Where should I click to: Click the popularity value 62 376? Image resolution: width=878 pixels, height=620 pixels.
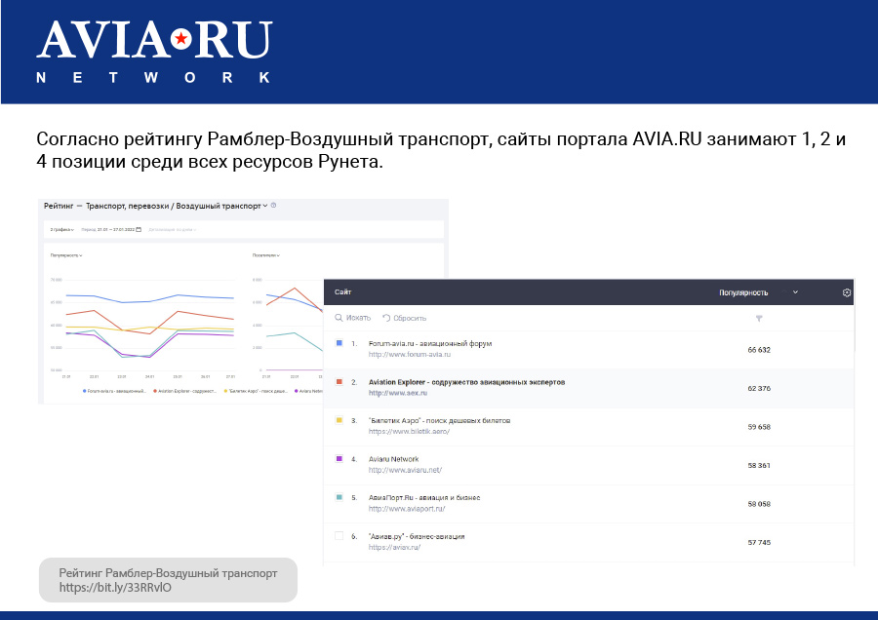(x=759, y=388)
